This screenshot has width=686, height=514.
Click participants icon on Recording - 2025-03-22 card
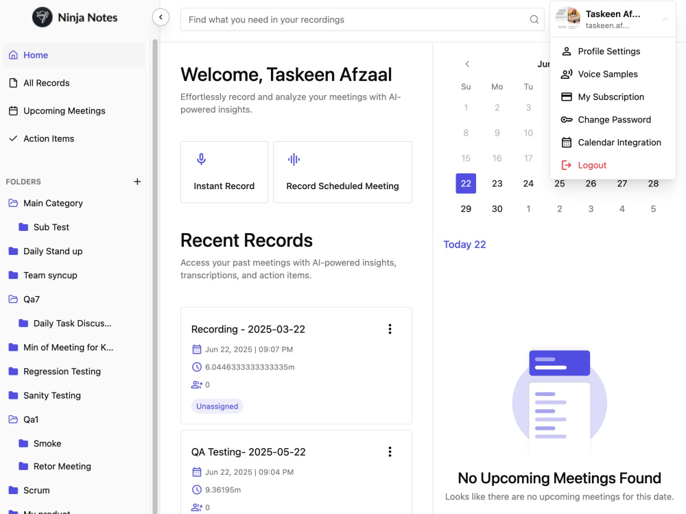pyautogui.click(x=197, y=384)
